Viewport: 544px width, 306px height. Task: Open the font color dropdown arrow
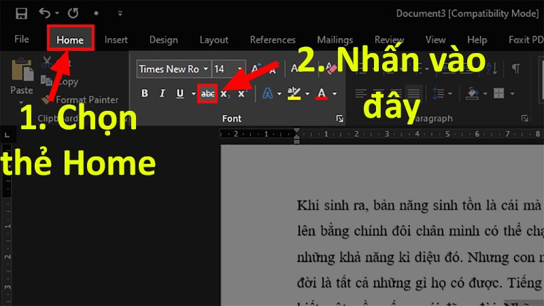click(x=335, y=93)
